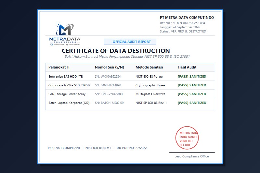Viewport: 260px width, 173px height.
Task: Click the Status VERIFIED & DESTROYED line
Action: click(183, 31)
